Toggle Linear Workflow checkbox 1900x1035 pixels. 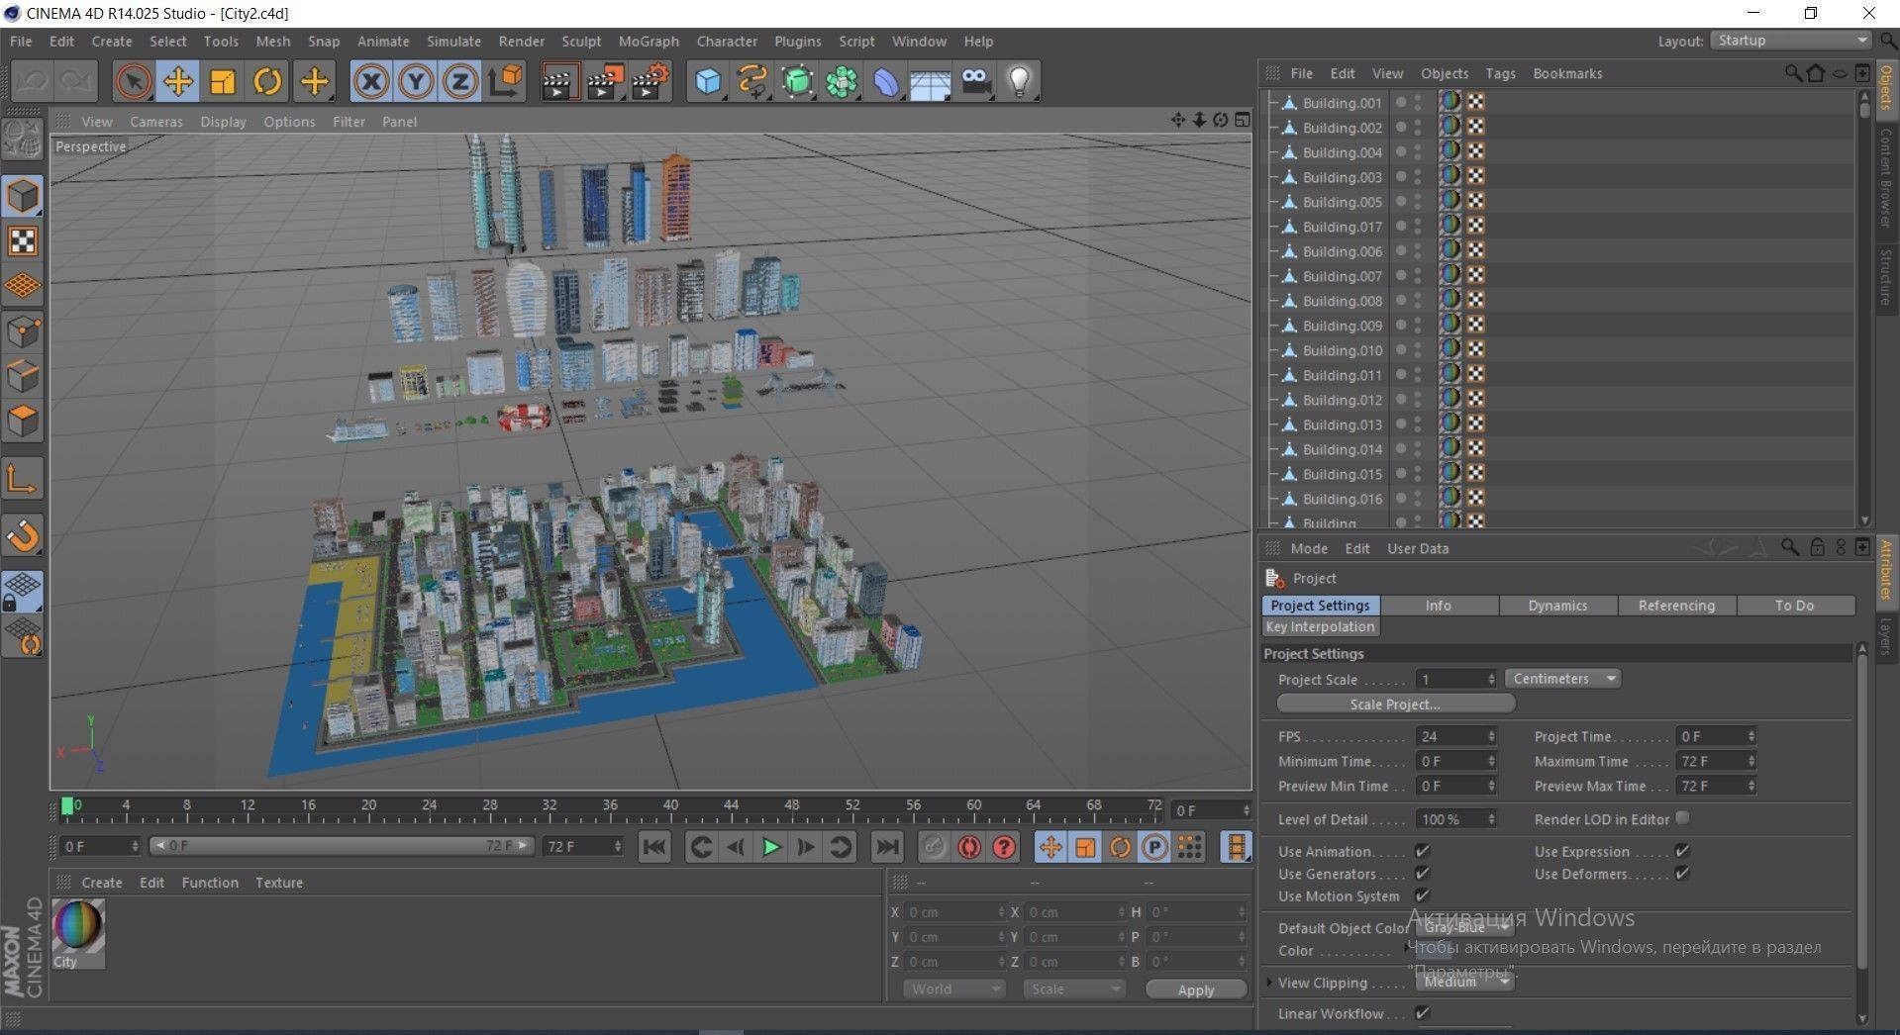pyautogui.click(x=1423, y=1012)
